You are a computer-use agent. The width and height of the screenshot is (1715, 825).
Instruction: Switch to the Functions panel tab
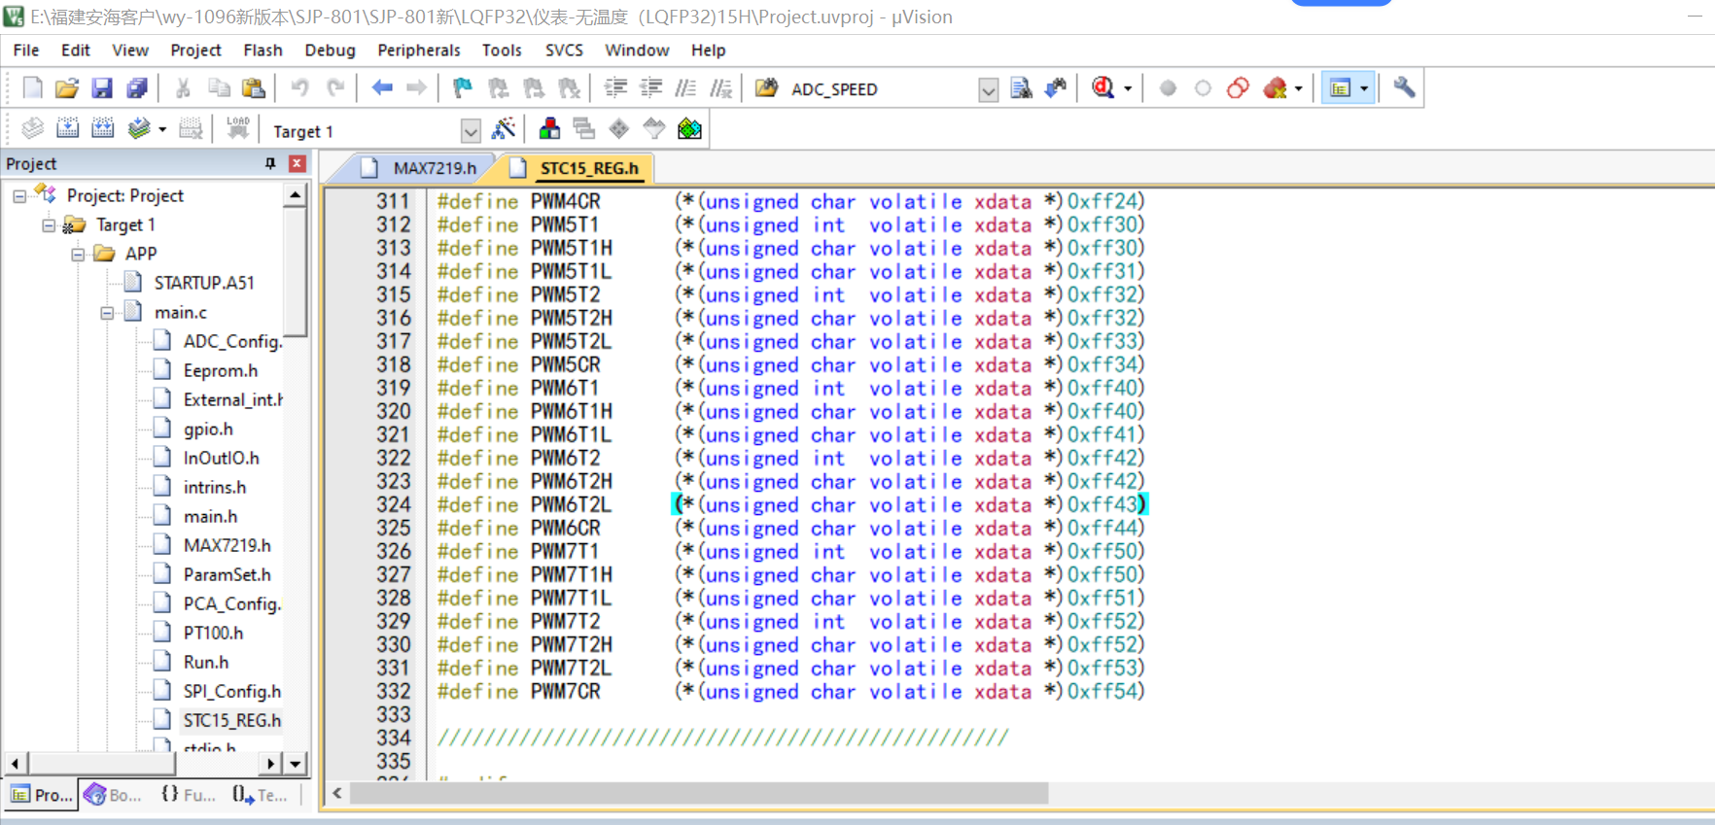[x=188, y=795]
